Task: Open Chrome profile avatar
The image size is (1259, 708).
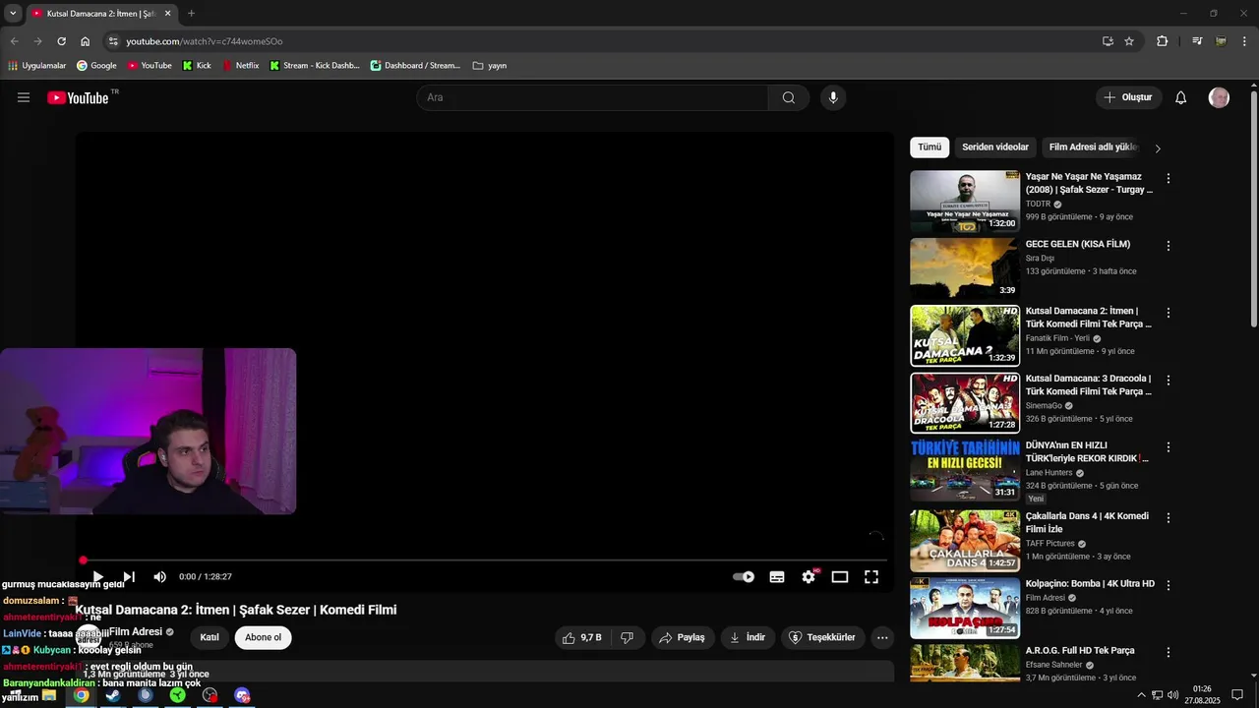Action: [1221, 41]
